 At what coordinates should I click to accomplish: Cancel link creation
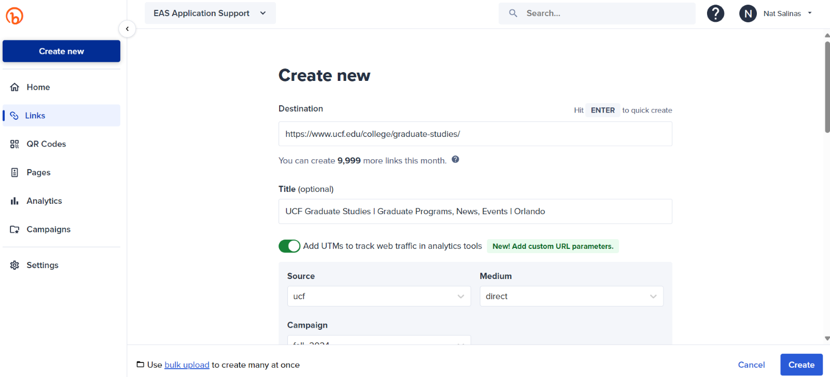751,365
